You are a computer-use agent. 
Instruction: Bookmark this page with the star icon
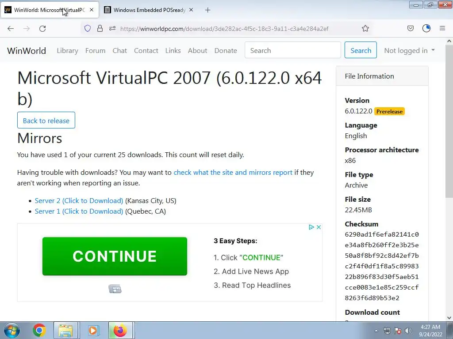point(365,28)
